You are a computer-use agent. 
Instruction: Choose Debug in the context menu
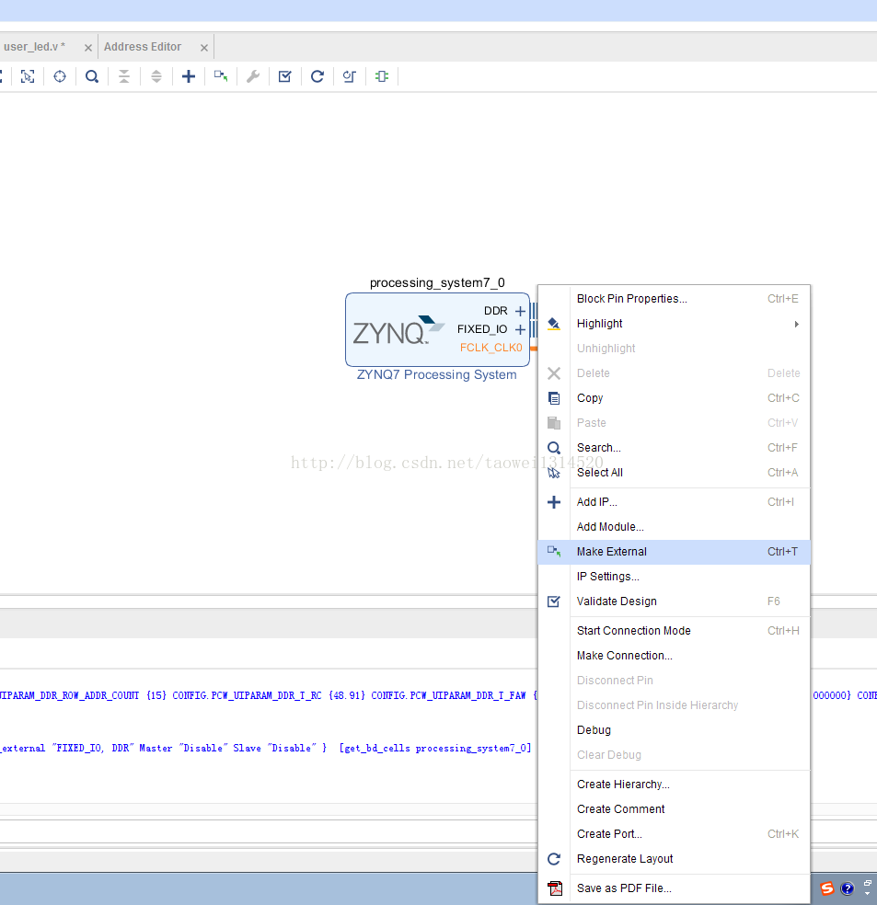pyautogui.click(x=675, y=729)
